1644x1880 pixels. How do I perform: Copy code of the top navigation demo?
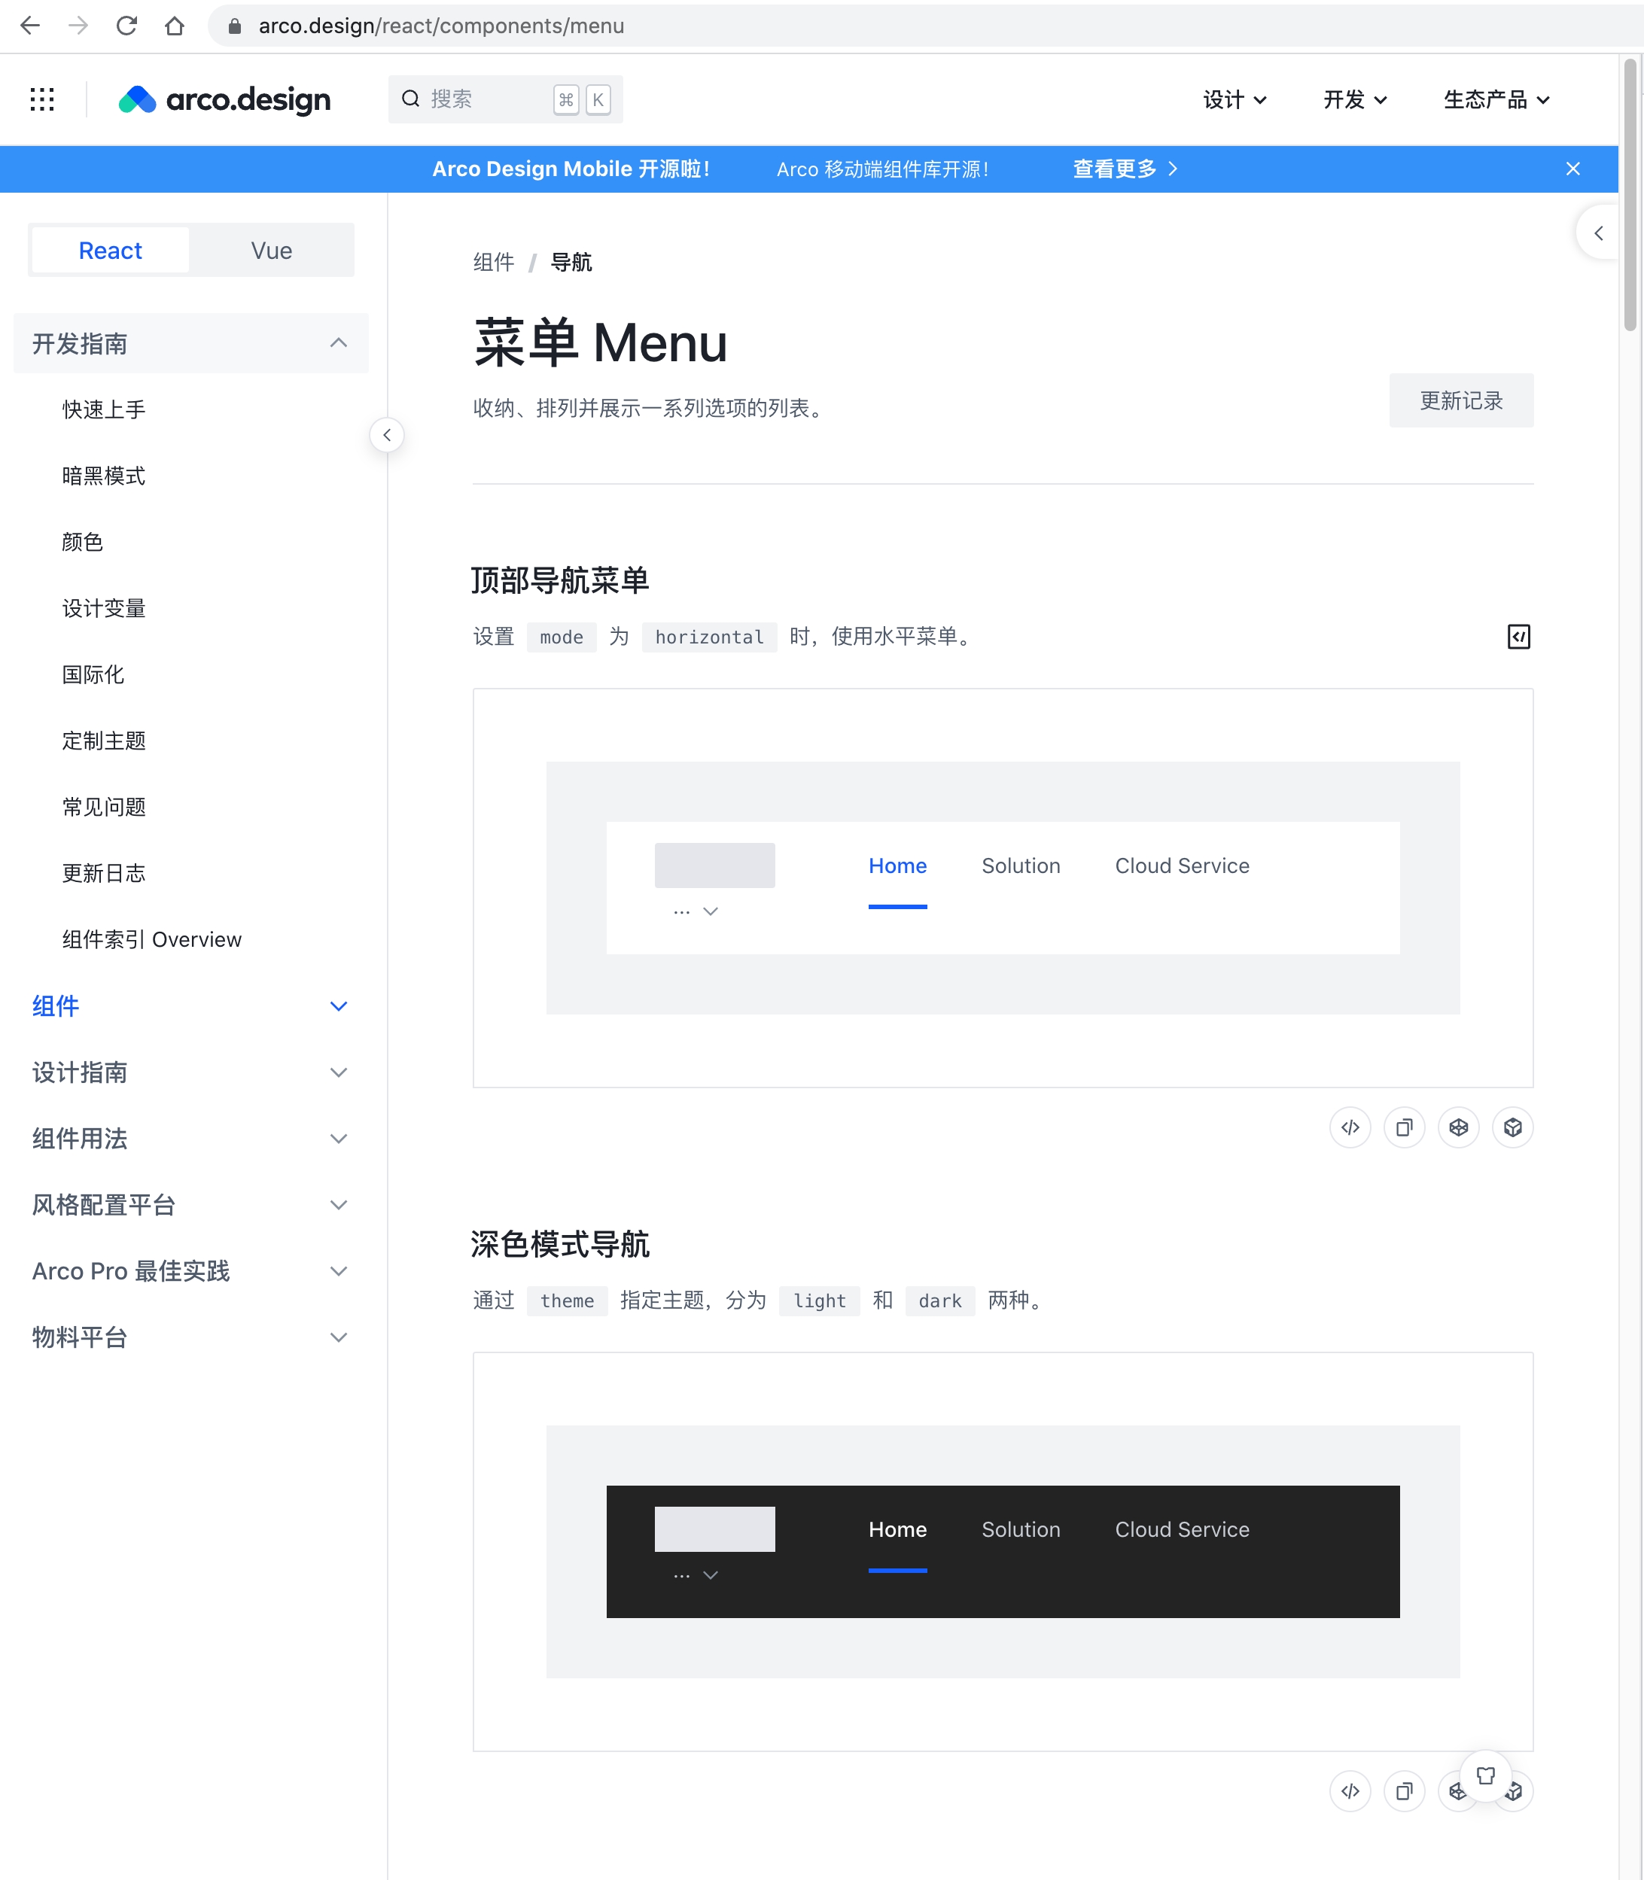click(x=1404, y=1127)
